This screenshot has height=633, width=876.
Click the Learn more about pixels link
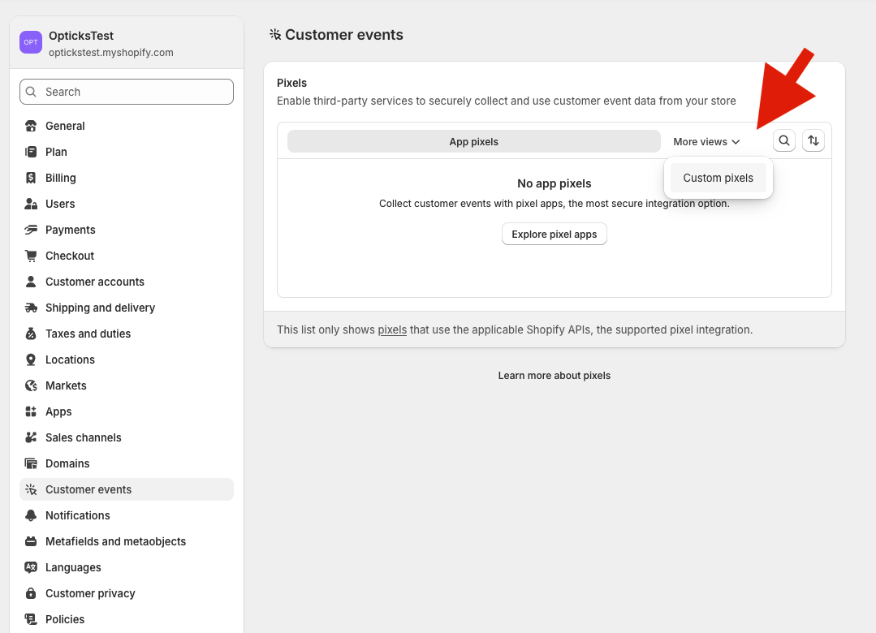coord(554,375)
